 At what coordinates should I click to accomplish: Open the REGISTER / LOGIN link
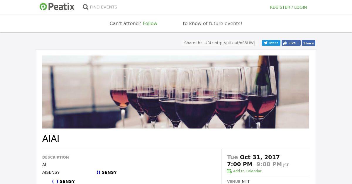(288, 7)
